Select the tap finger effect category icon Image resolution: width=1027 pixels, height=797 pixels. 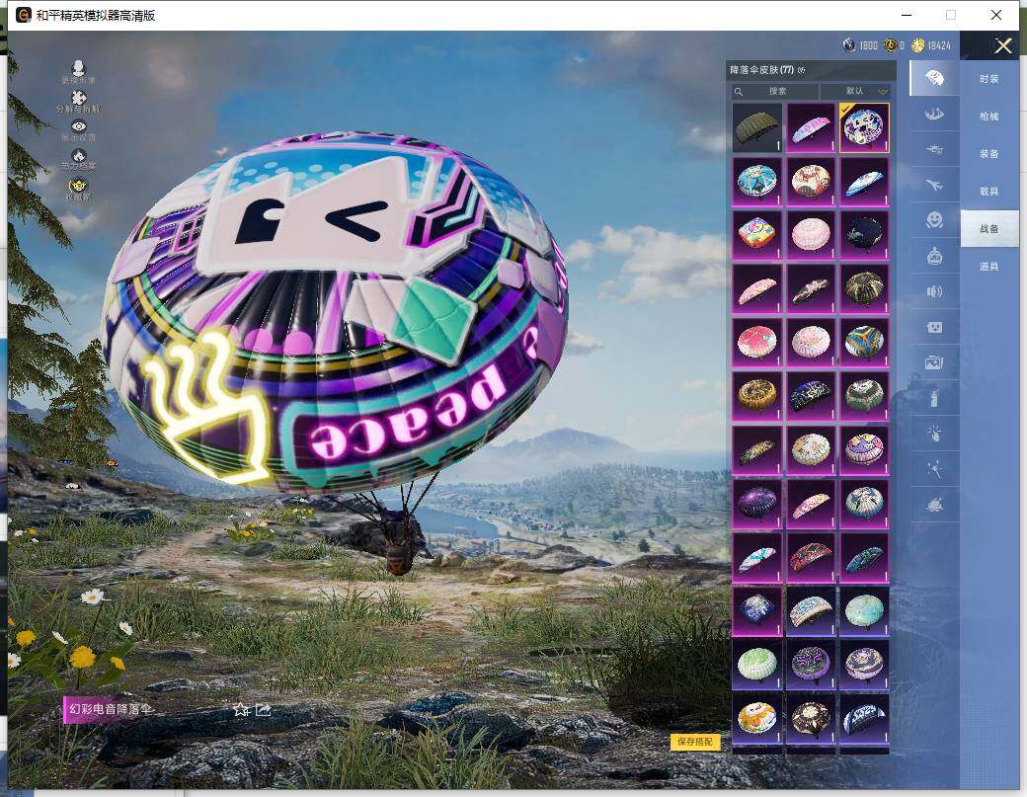(x=934, y=433)
